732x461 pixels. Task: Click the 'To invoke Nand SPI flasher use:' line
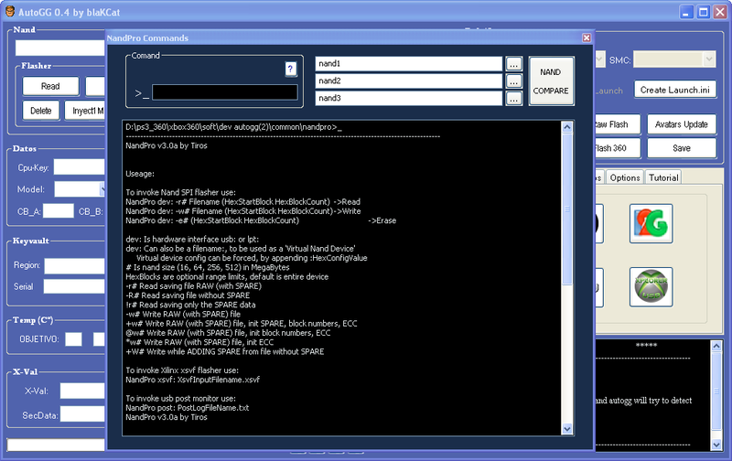point(180,192)
